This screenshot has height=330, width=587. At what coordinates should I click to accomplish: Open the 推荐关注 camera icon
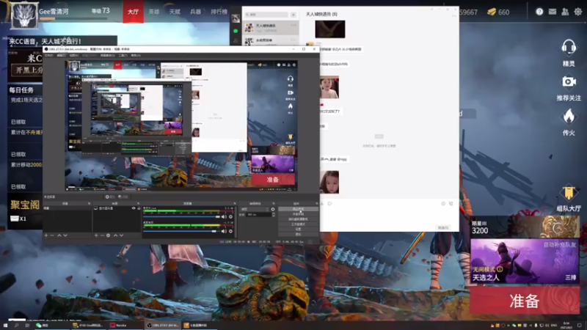[x=569, y=81]
